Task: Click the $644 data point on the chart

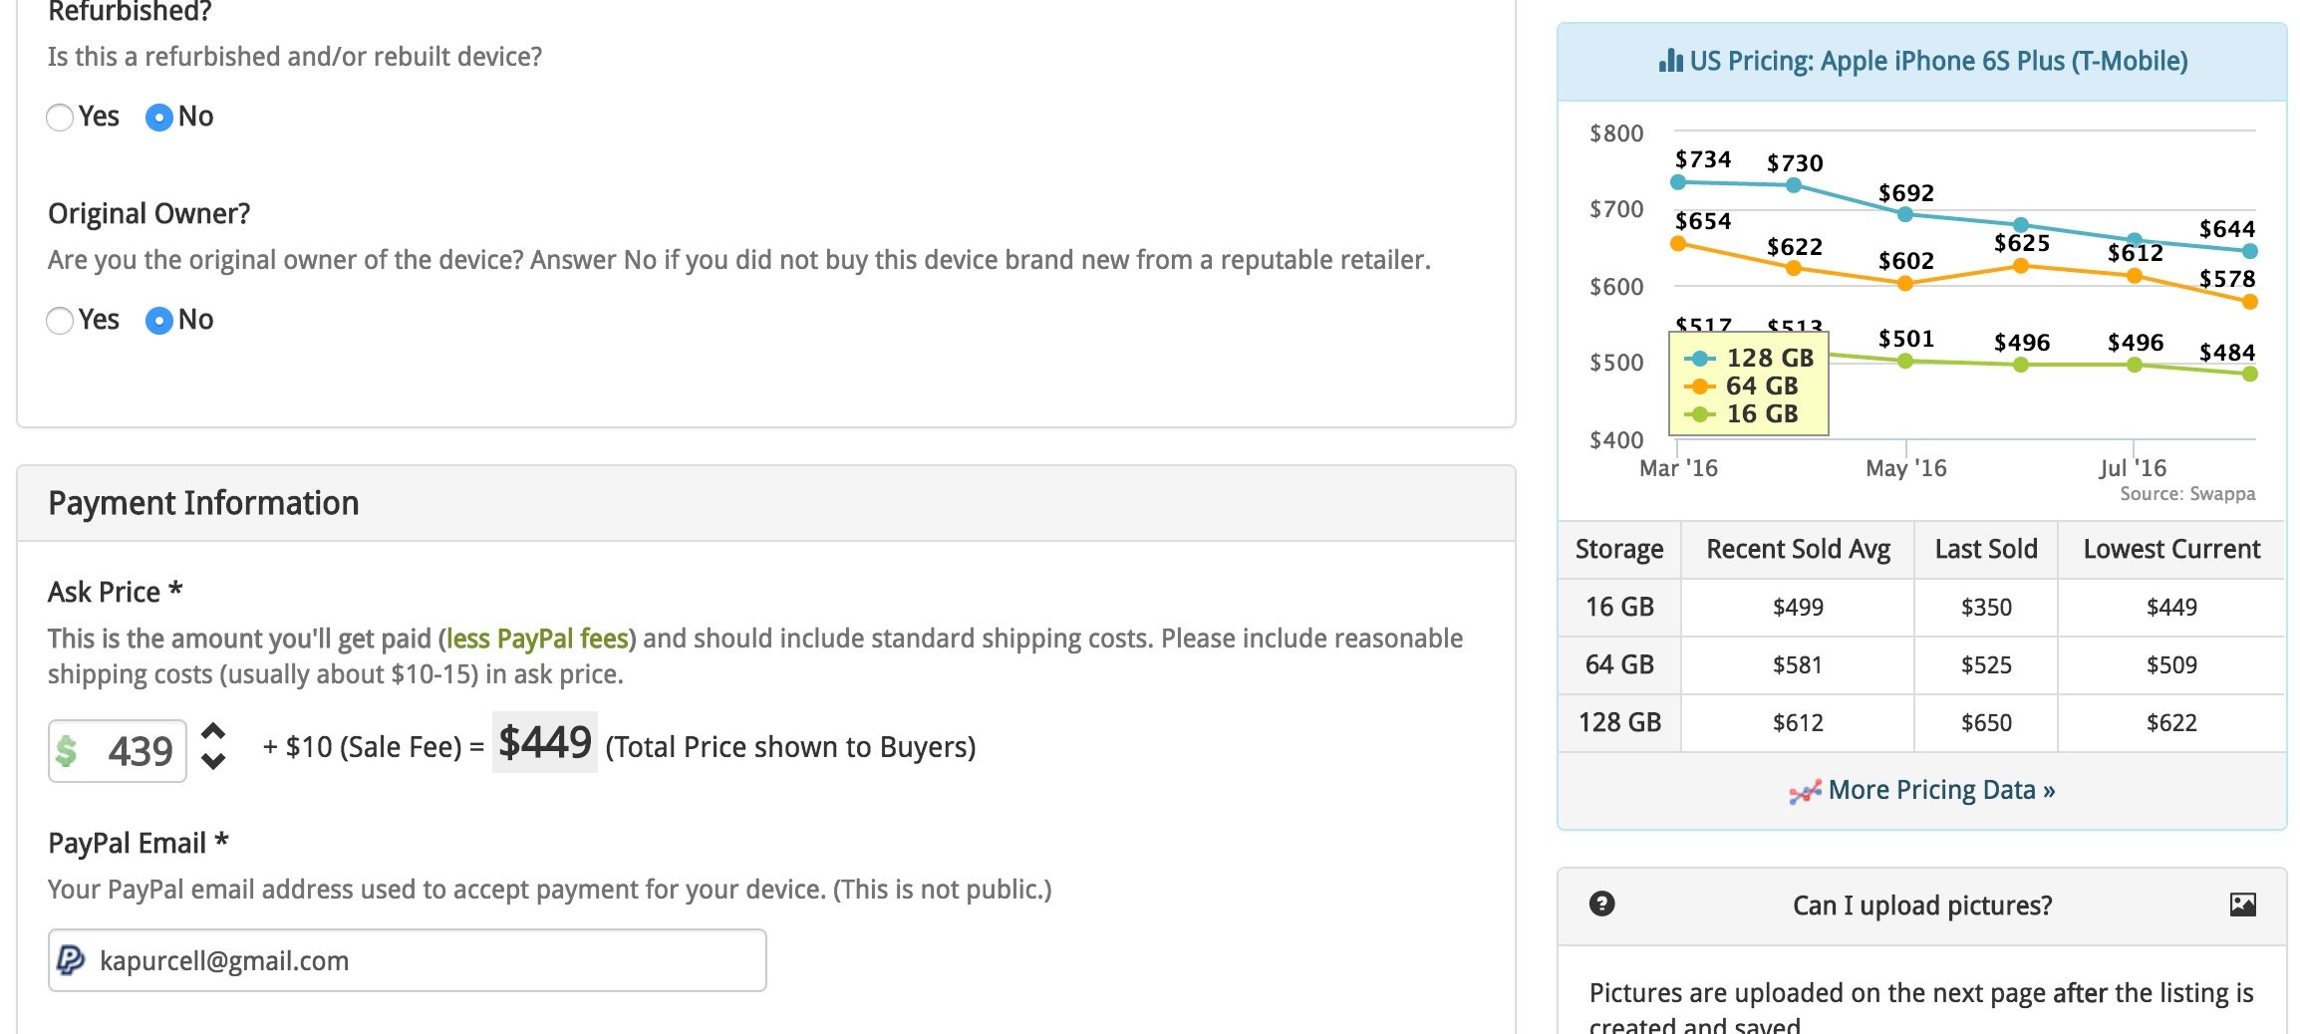Action: tap(2250, 251)
